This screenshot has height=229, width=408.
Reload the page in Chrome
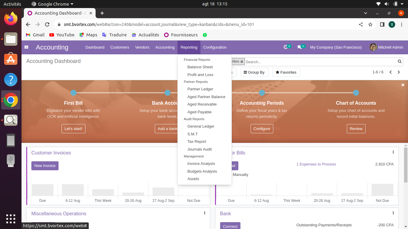click(47, 24)
